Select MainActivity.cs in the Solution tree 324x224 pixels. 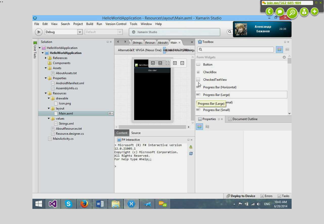(63, 139)
